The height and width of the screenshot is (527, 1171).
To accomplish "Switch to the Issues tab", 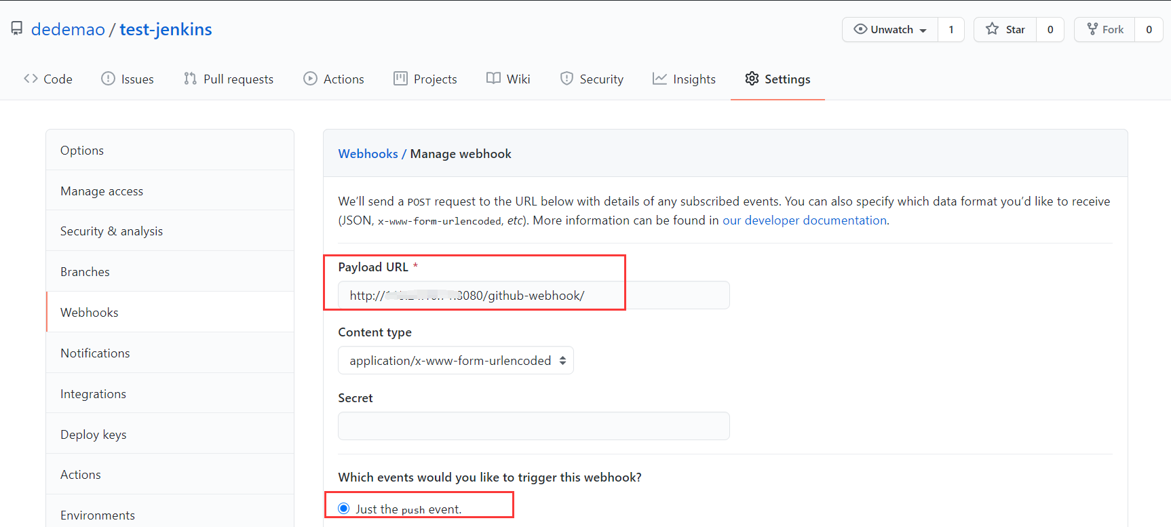I will point(128,79).
